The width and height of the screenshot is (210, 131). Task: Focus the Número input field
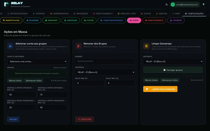click(x=105, y=61)
